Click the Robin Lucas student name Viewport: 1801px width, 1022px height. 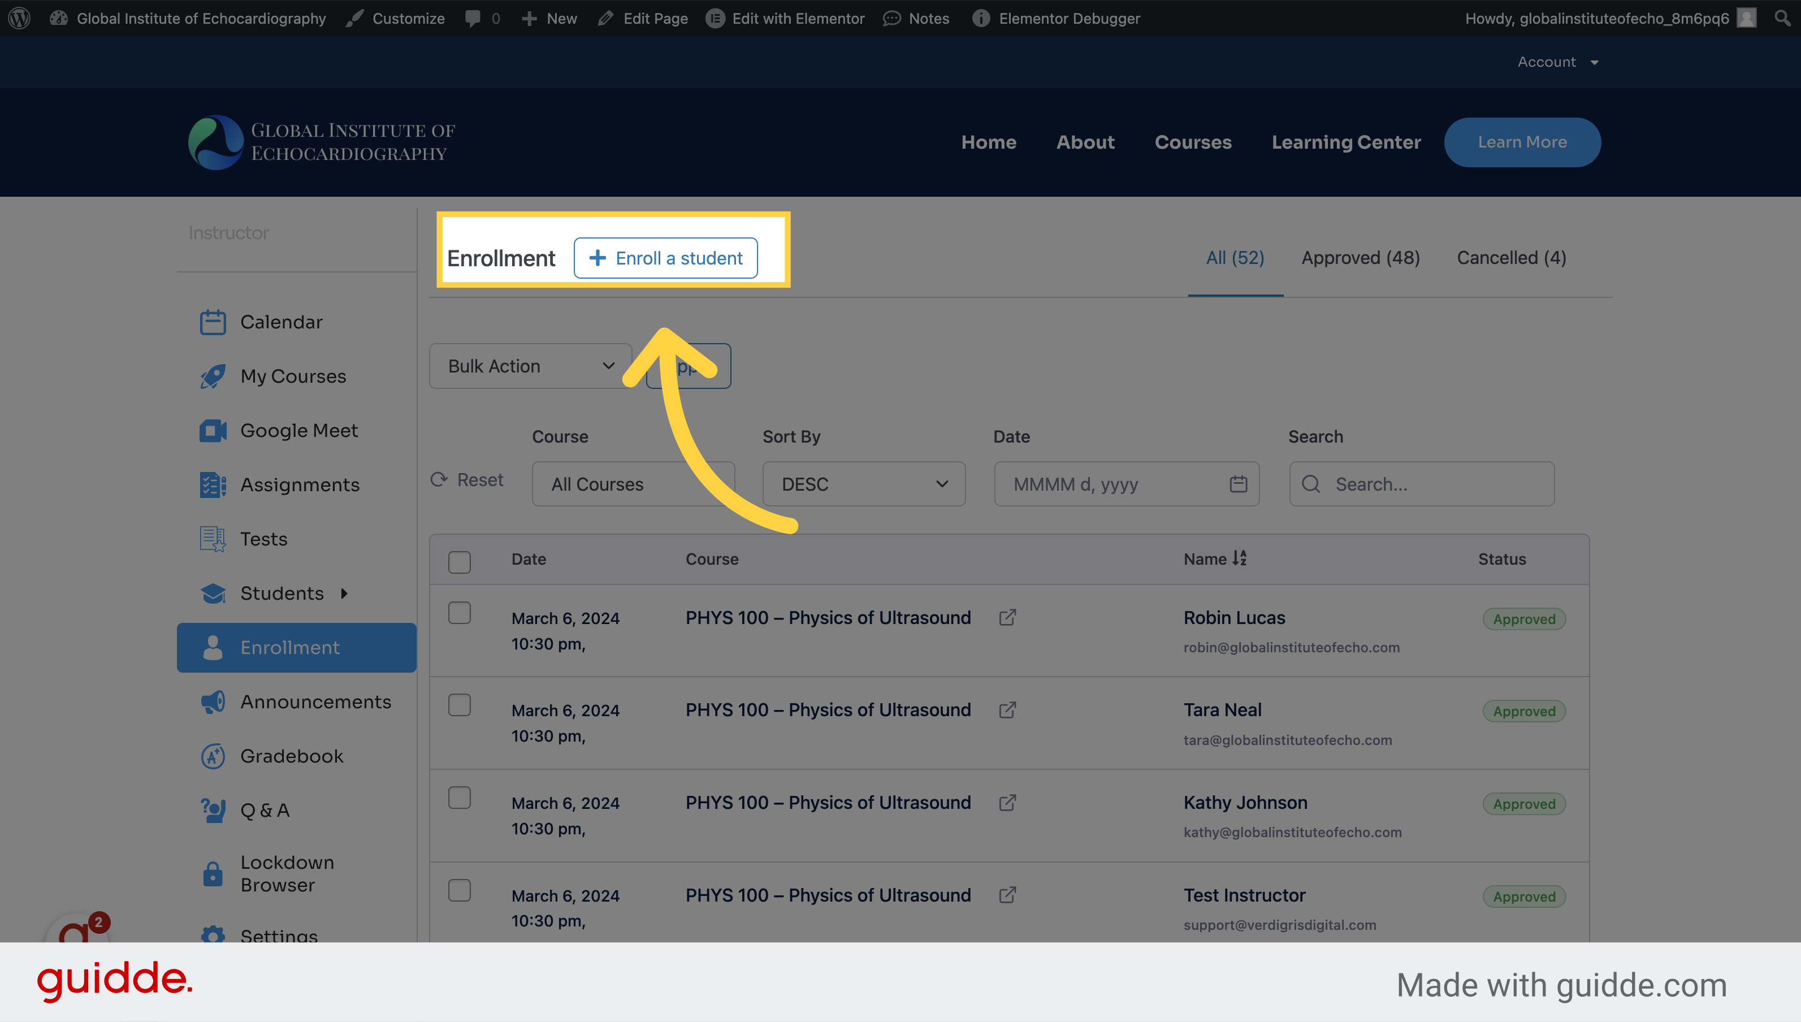tap(1234, 618)
